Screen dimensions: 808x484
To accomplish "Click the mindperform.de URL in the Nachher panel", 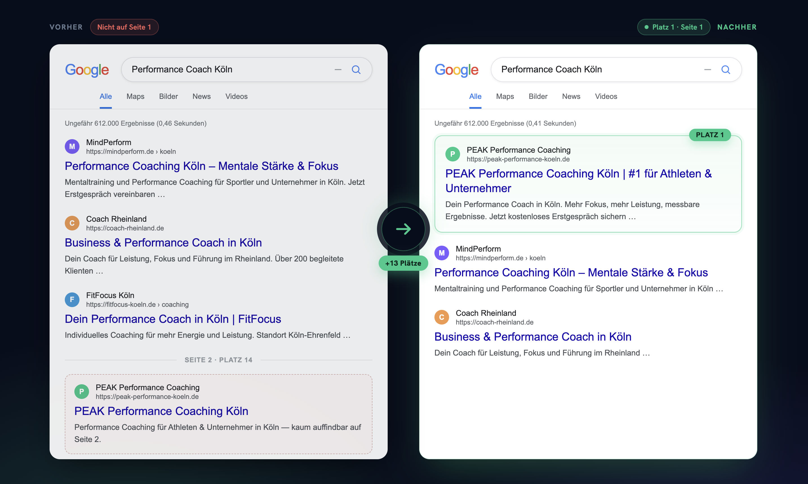I will click(501, 258).
